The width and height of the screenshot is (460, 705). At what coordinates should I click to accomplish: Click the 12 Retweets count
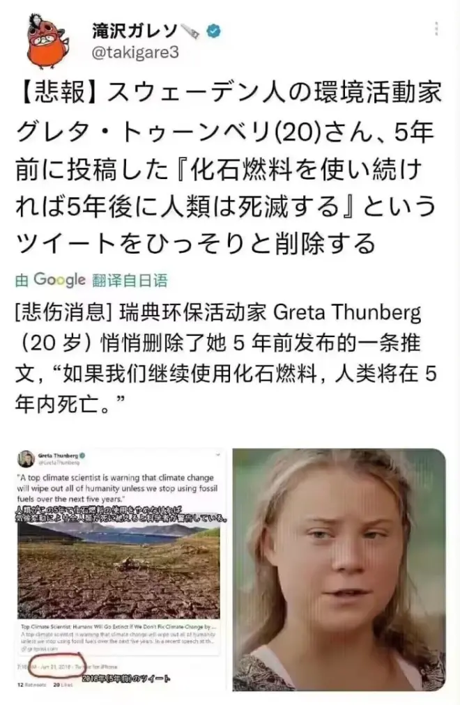coord(31,685)
